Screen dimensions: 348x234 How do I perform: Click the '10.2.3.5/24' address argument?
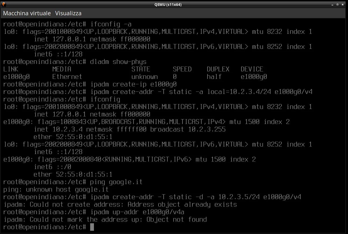pos(239,197)
